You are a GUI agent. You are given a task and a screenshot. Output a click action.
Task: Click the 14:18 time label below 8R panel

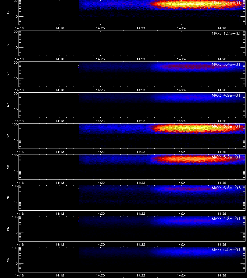[x=60, y=244]
